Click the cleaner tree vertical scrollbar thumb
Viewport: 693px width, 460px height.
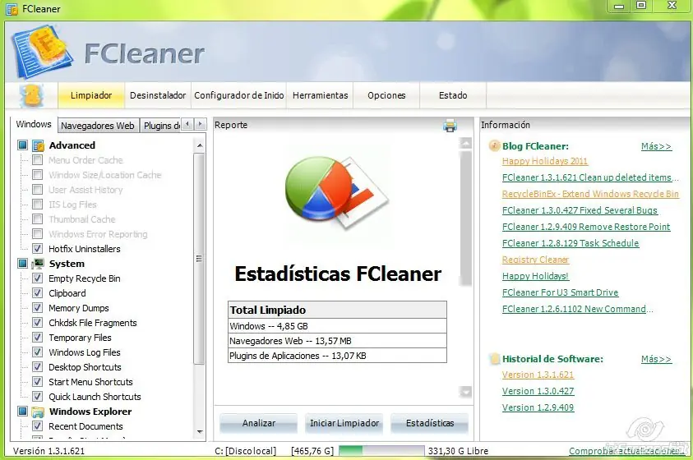click(200, 258)
